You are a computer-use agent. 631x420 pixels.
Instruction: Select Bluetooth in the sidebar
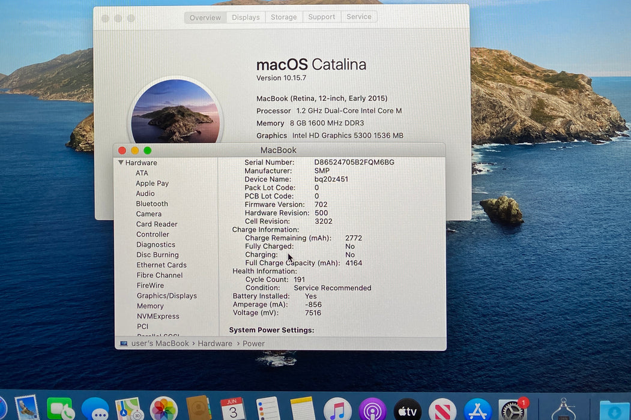tap(152, 204)
